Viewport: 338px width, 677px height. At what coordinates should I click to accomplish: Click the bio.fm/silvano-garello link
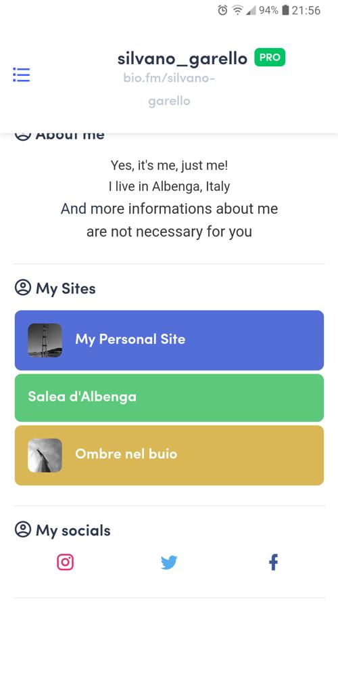[x=169, y=90]
